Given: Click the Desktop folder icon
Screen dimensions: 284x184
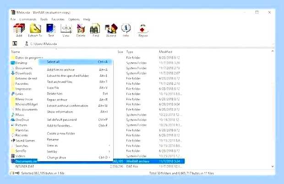Looking at the screenshot, I should (x=13, y=63).
